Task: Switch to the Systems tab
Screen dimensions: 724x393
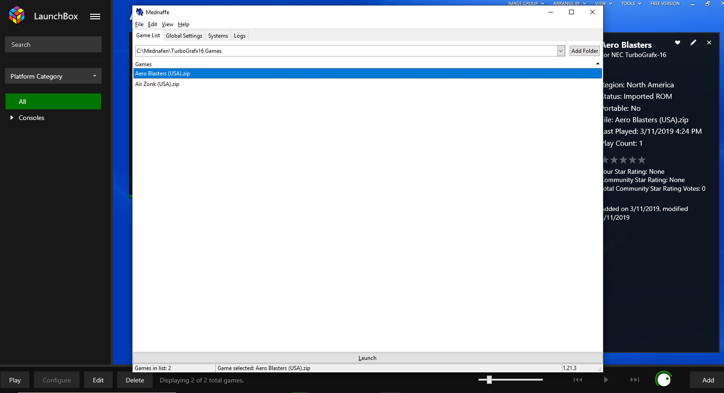Action: [x=218, y=35]
